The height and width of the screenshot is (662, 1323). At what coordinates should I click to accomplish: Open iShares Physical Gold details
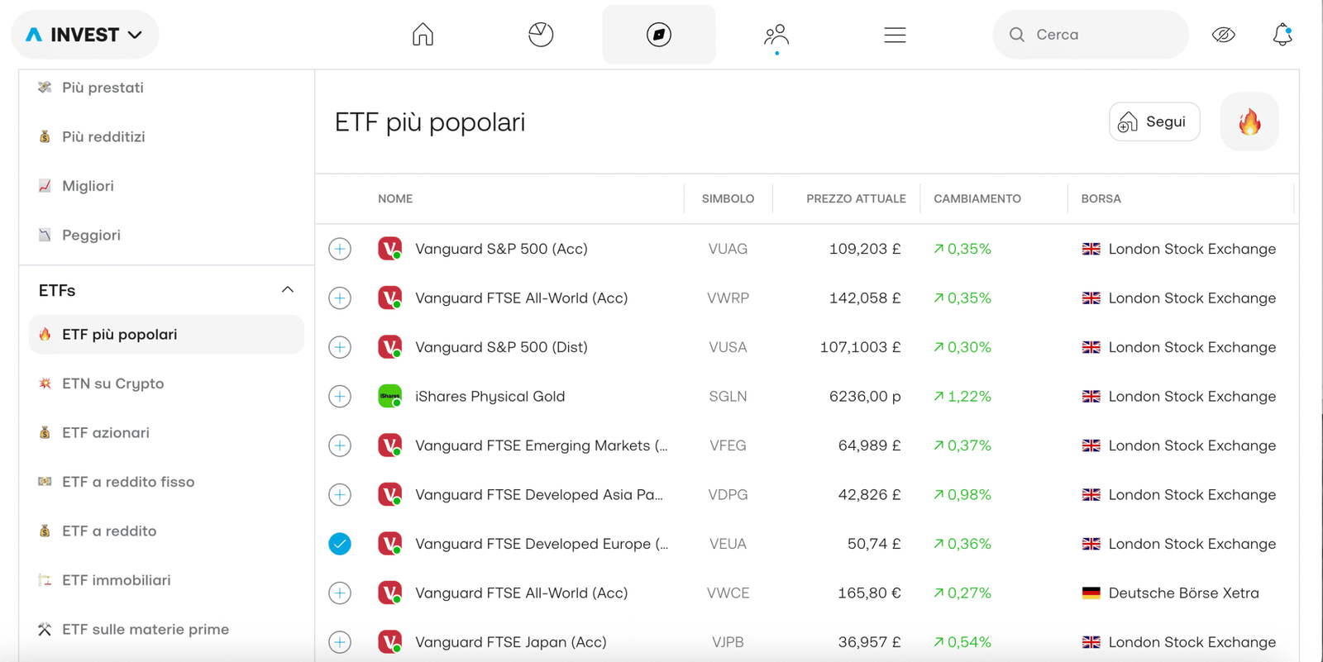coord(490,397)
